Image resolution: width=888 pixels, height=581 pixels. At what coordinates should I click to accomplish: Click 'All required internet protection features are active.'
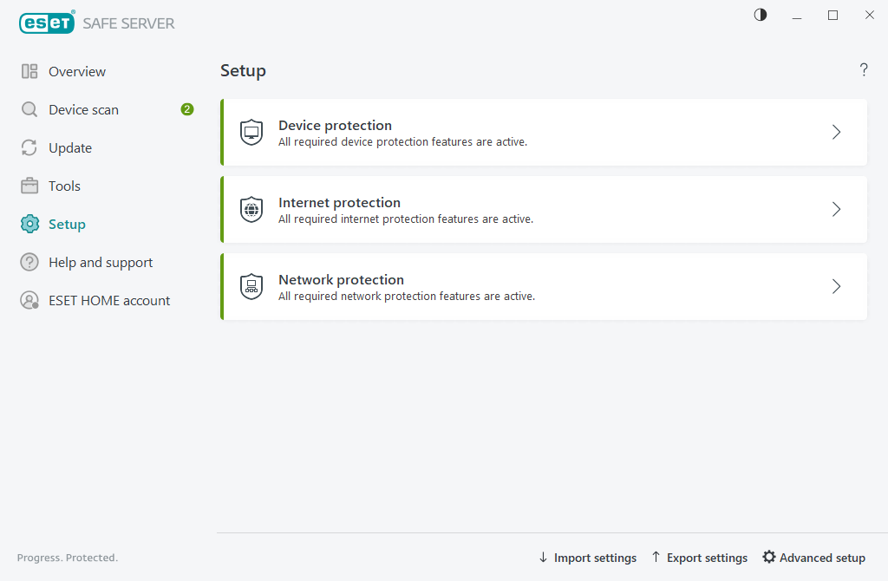coord(406,219)
